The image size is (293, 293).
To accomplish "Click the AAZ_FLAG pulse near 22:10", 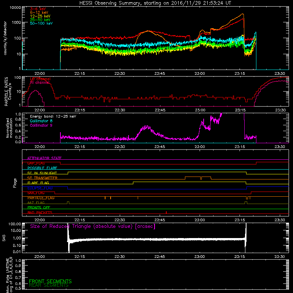I will 68,203.
